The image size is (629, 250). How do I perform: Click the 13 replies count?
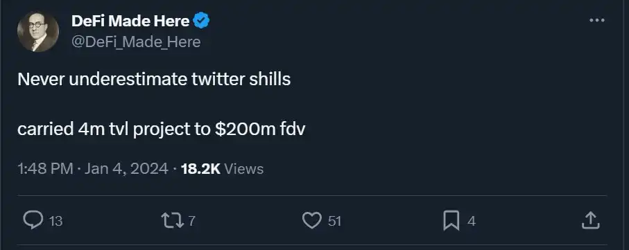click(55, 221)
